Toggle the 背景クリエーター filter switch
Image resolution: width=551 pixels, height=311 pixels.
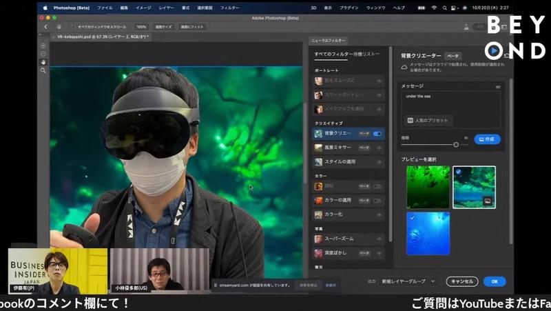tap(377, 133)
